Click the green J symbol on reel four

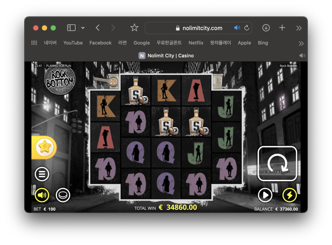[x=196, y=153]
